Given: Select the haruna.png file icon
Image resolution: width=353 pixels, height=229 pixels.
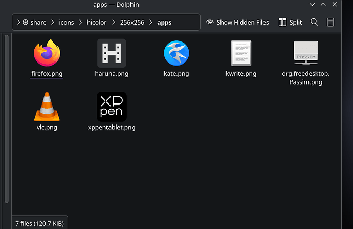Looking at the screenshot, I should [x=112, y=53].
